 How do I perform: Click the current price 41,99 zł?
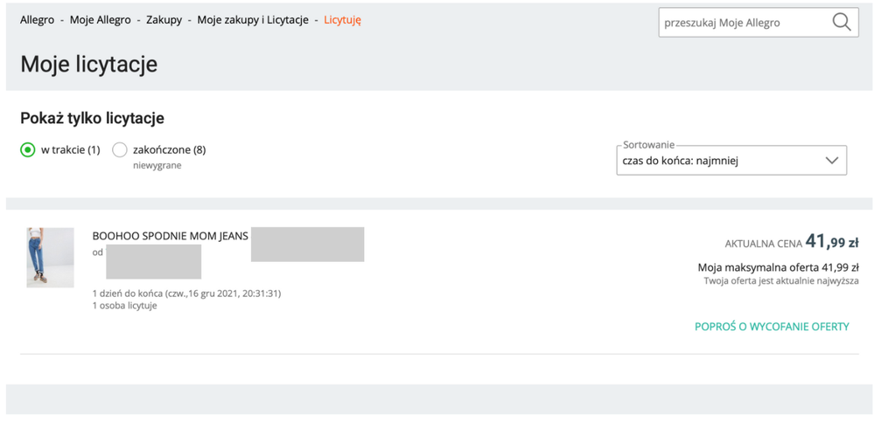pos(831,242)
